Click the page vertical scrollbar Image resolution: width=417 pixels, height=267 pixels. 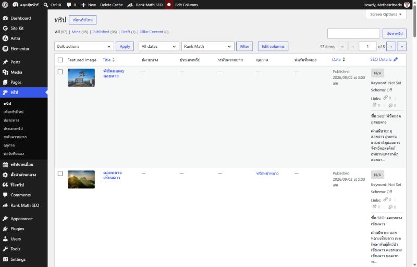(x=414, y=21)
